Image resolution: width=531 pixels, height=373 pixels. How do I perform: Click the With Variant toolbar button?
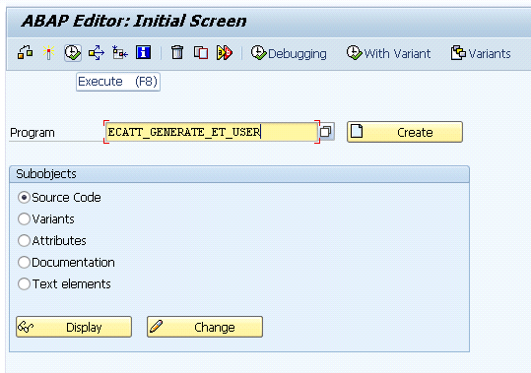point(389,53)
